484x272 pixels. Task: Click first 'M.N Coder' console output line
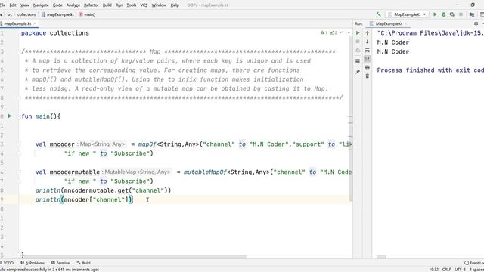[393, 42]
